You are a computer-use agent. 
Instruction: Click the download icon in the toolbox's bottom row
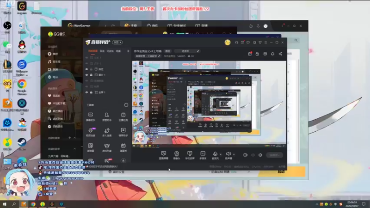click(x=123, y=160)
